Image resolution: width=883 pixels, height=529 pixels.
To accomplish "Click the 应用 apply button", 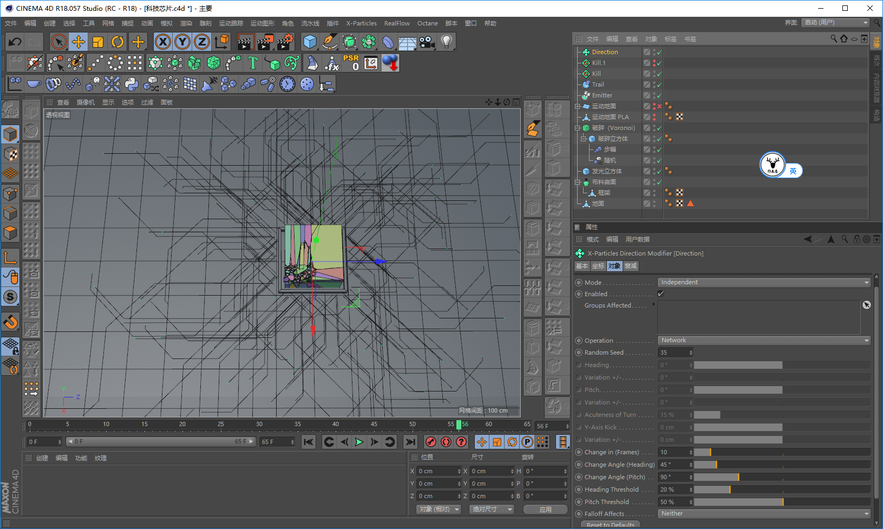I will (x=546, y=509).
